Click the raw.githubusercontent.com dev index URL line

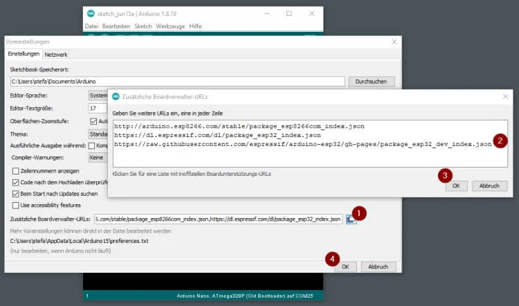303,144
